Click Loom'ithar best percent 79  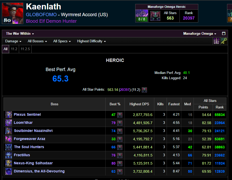pyautogui.click(x=113, y=123)
